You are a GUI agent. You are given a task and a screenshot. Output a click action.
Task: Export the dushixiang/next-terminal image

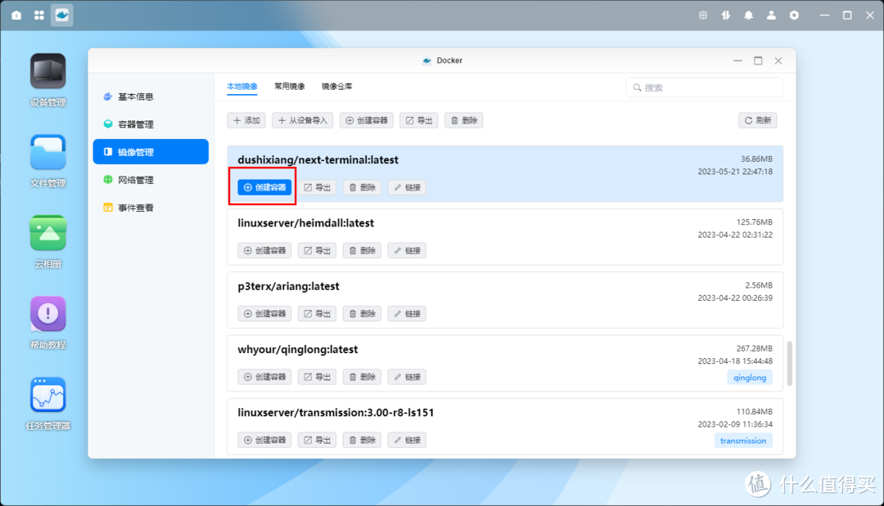(x=317, y=187)
